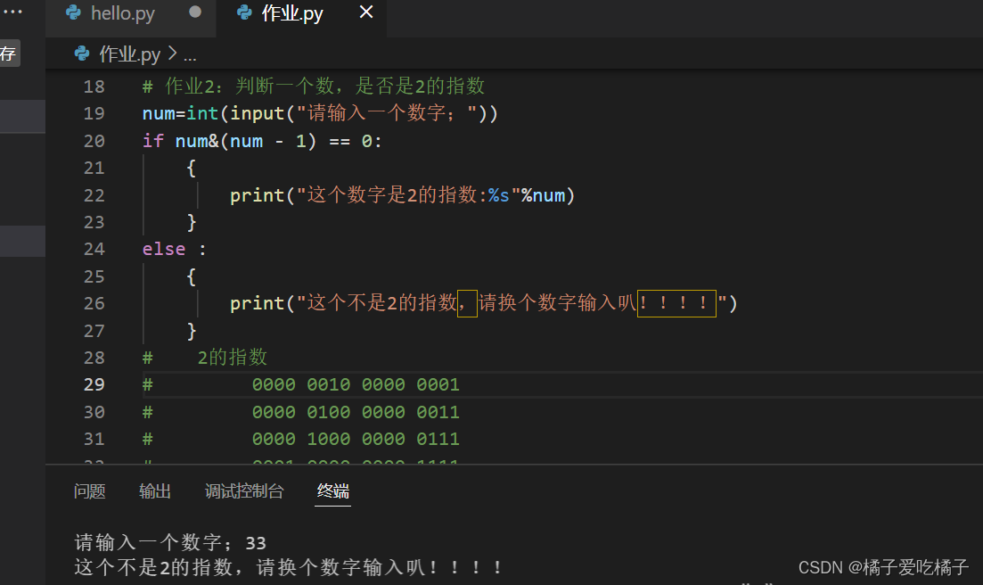Image resolution: width=983 pixels, height=585 pixels.
Task: Click line number 22 in the gutter
Action: [x=94, y=195]
